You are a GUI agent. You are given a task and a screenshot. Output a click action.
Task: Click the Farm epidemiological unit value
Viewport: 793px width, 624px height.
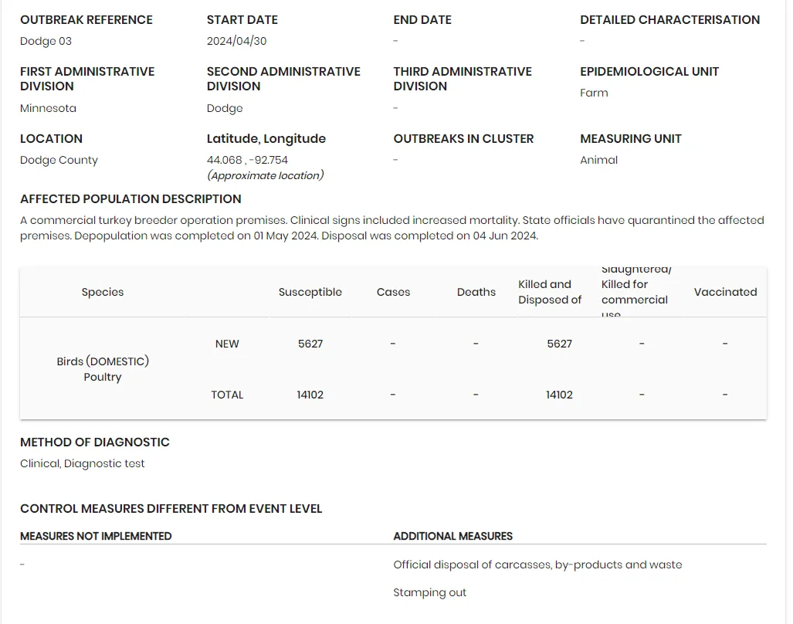594,93
